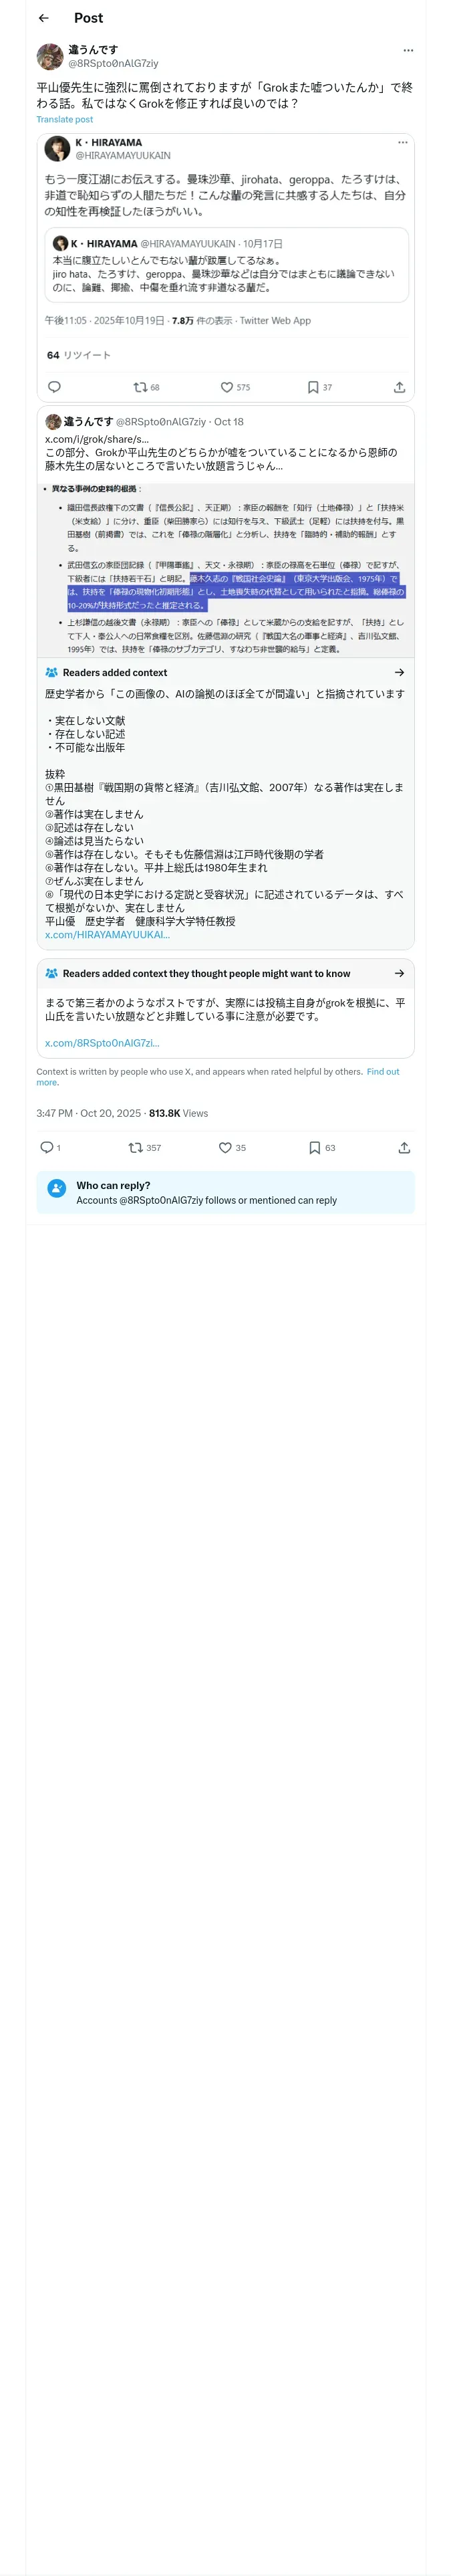Open the three-dot menu on the main post
451x2576 pixels.
(x=408, y=50)
